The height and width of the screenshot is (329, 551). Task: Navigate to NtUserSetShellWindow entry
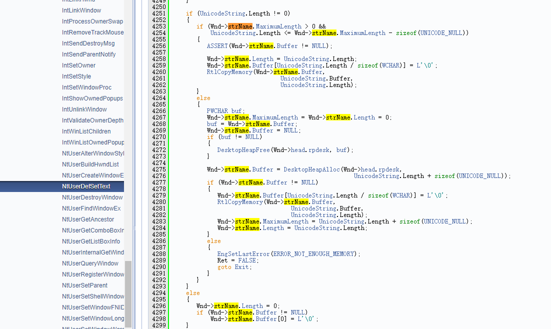pyautogui.click(x=93, y=296)
